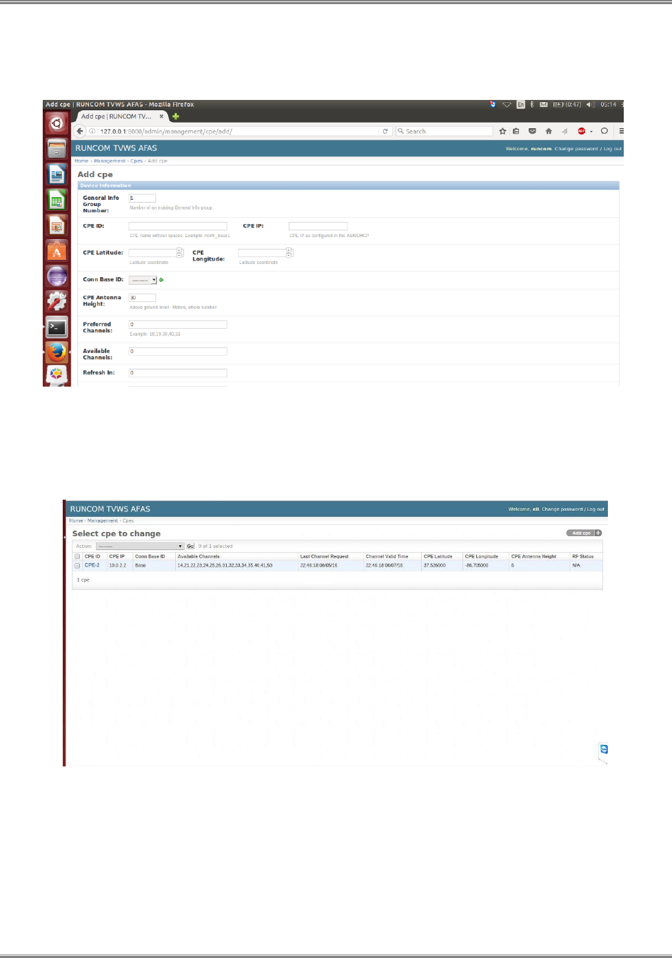This screenshot has width=672, height=958.
Task: Sort by Available Channels column header
Action: pos(198,556)
